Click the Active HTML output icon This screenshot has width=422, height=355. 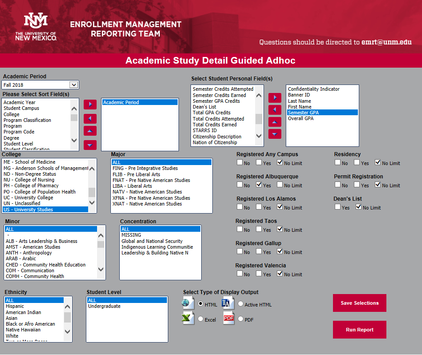pyautogui.click(x=228, y=303)
